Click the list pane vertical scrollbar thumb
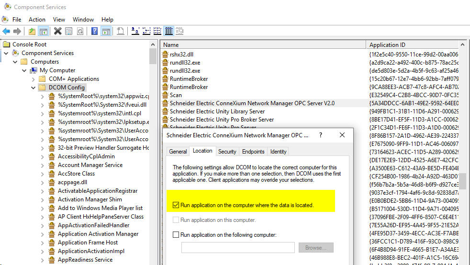This screenshot has width=470, height=265. [463, 181]
